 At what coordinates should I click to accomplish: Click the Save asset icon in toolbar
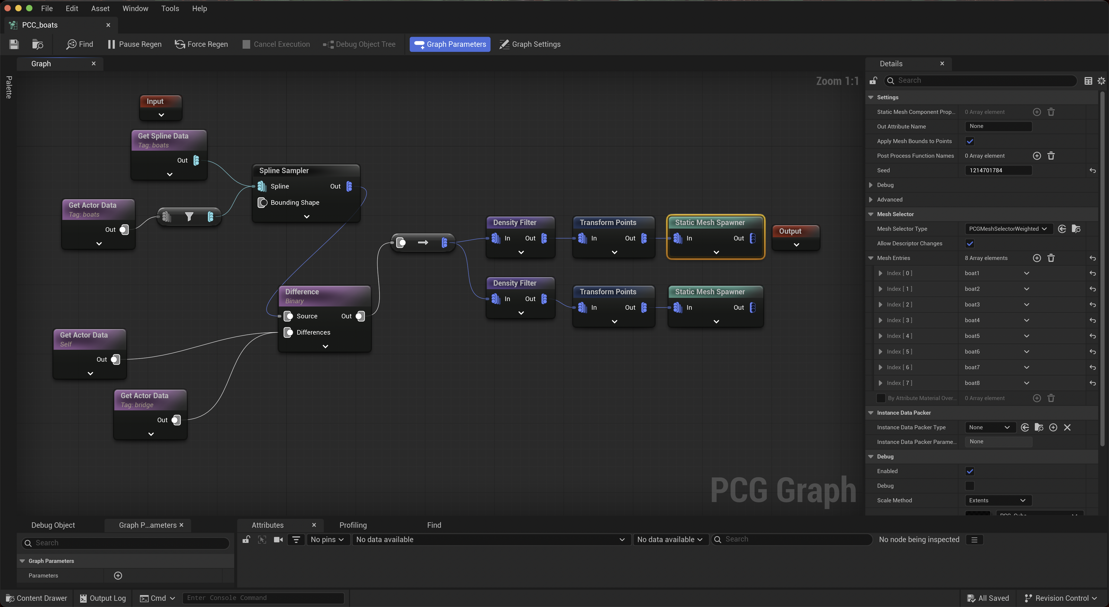click(x=14, y=44)
